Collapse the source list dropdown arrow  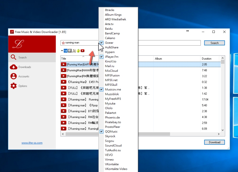pyautogui.click(x=62, y=51)
